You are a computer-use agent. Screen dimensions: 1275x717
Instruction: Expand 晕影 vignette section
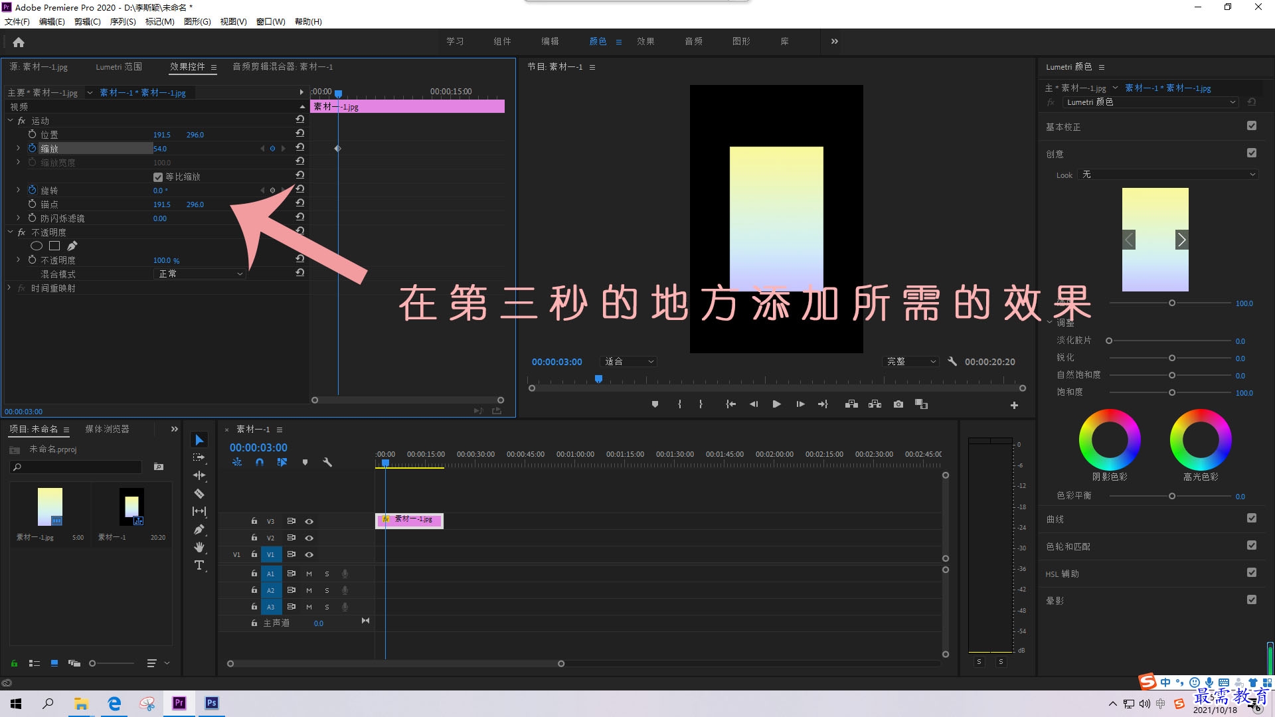(x=1055, y=600)
